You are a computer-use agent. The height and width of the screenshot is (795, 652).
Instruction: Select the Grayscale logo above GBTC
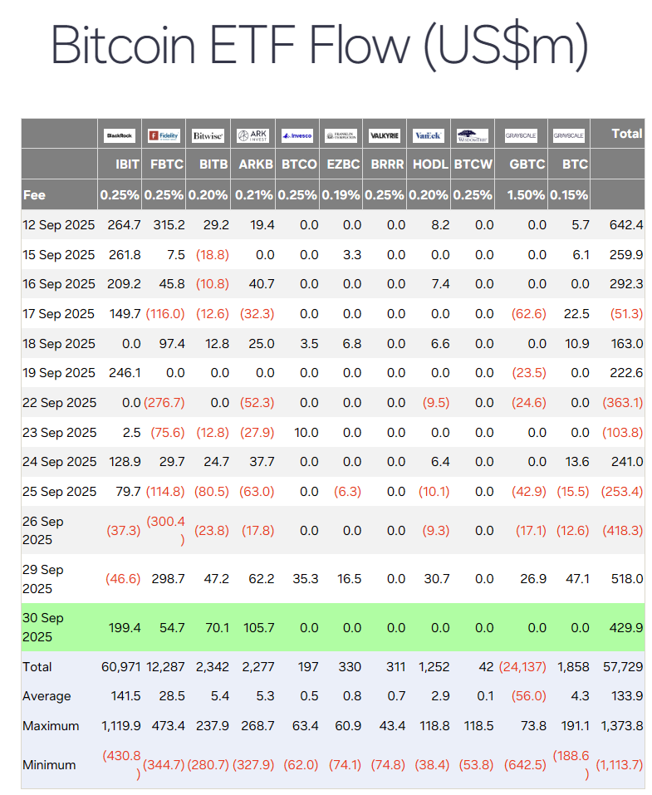click(525, 135)
